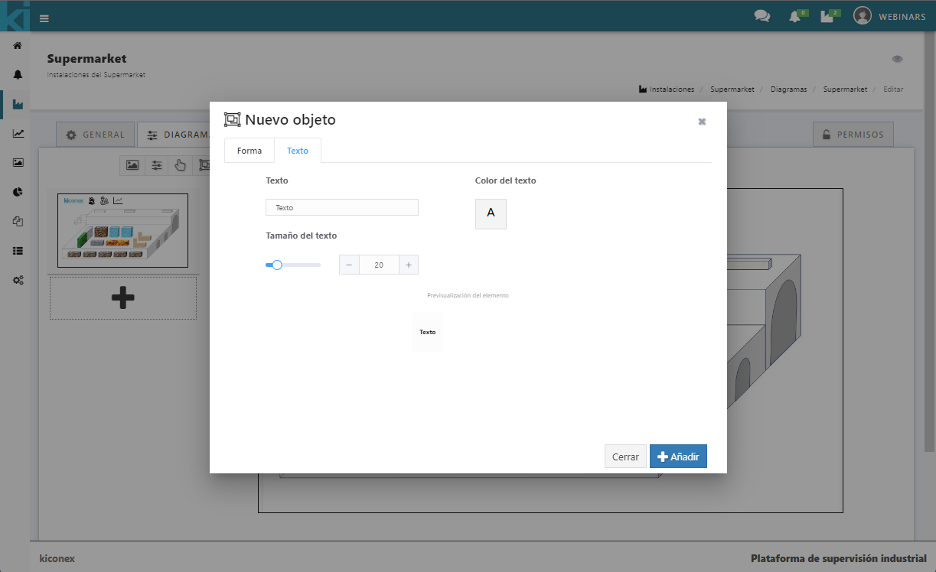The width and height of the screenshot is (936, 572).
Task: Click the Tamaño del texto slider handle
Action: point(277,265)
